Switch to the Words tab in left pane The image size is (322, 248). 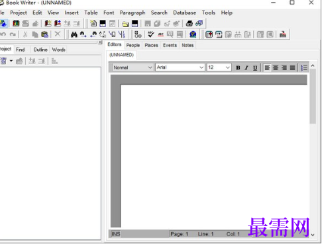pyautogui.click(x=58, y=50)
